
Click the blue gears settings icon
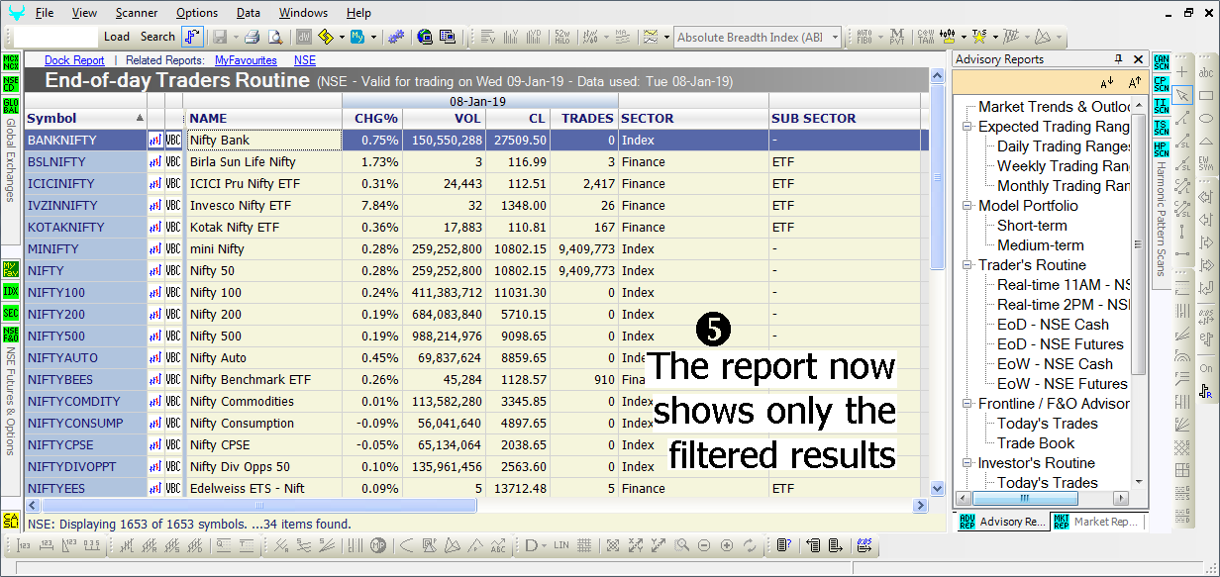pos(396,37)
